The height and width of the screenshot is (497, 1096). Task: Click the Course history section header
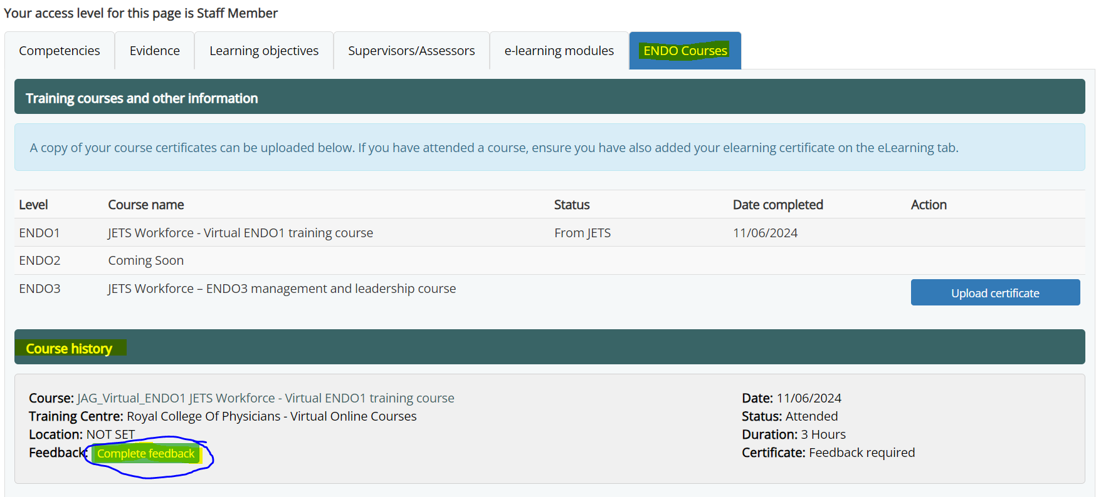[69, 349]
